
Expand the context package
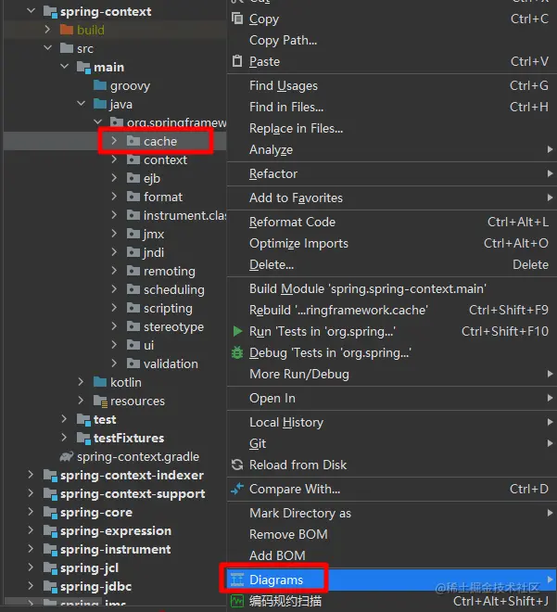tap(114, 159)
